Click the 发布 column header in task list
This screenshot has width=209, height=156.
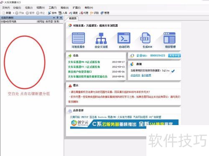click(56, 22)
